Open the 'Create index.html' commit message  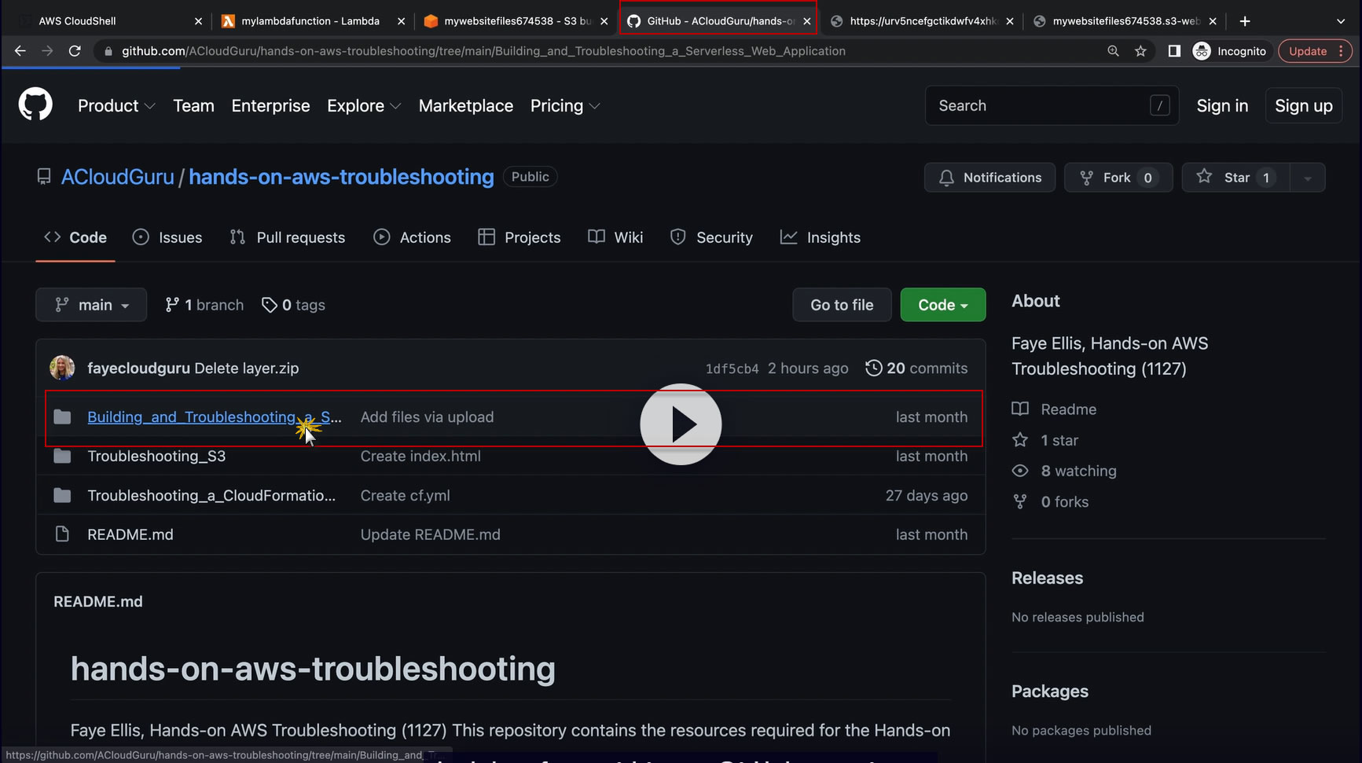[x=420, y=457]
